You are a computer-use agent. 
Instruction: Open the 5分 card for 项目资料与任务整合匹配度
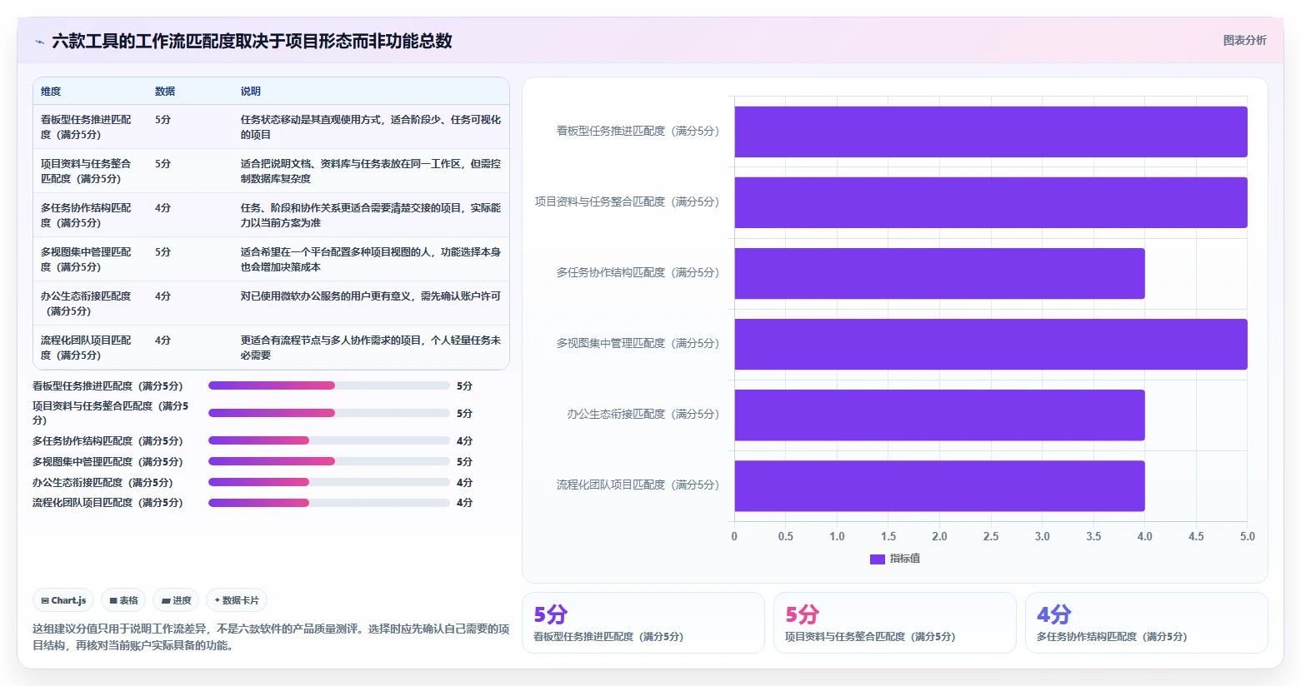[x=895, y=623]
